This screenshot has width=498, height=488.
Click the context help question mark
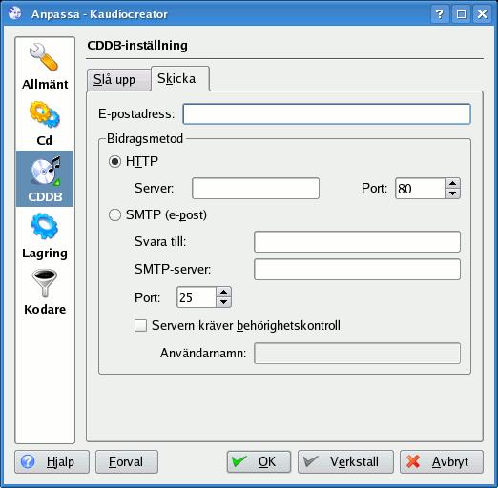(440, 14)
